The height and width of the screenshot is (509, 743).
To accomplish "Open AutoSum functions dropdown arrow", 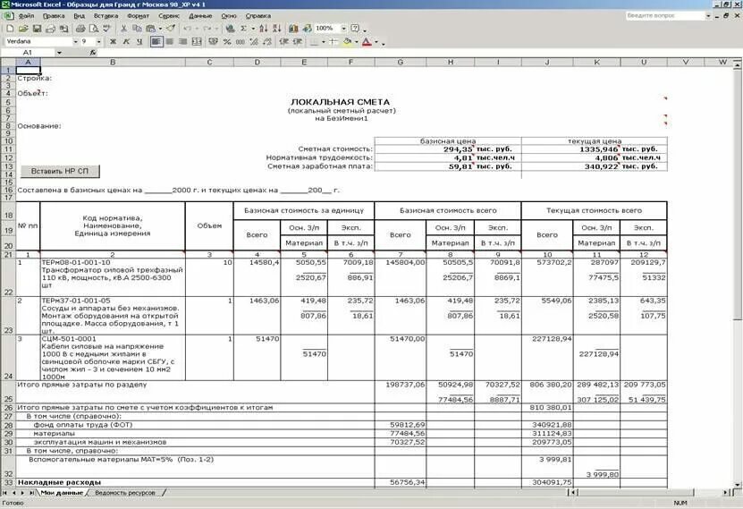I will coord(253,29).
